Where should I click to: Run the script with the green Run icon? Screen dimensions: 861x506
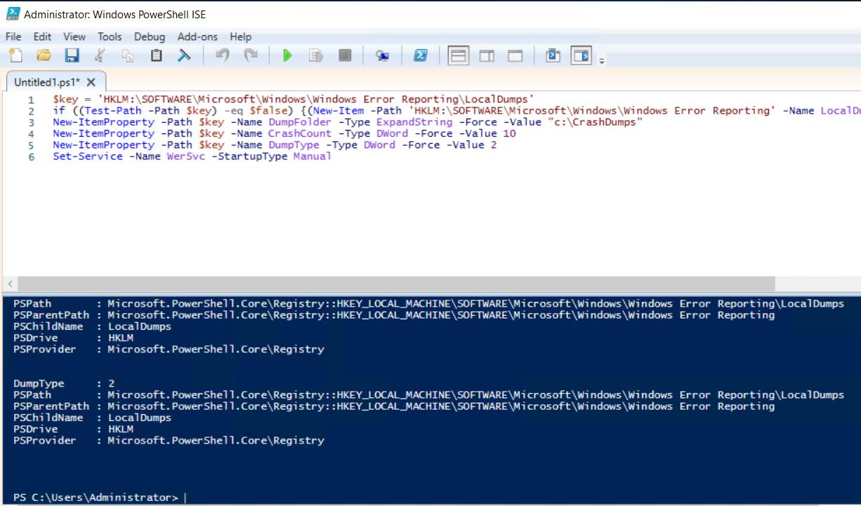coord(287,55)
